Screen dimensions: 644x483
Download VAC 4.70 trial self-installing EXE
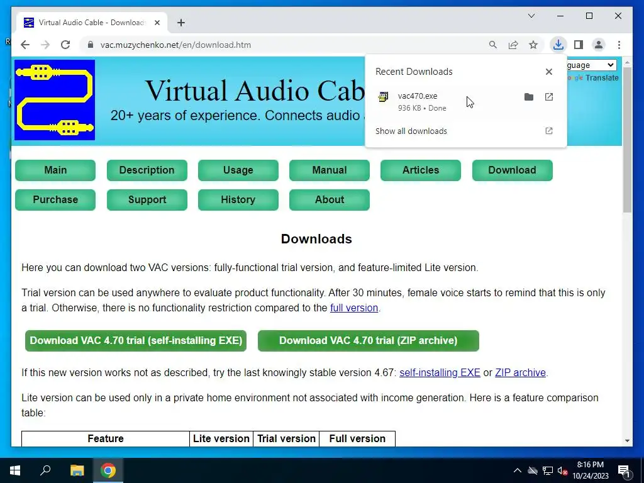pos(136,341)
